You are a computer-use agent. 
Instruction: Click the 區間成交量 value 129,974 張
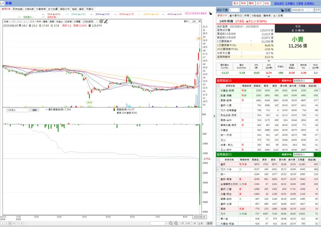coord(266,30)
